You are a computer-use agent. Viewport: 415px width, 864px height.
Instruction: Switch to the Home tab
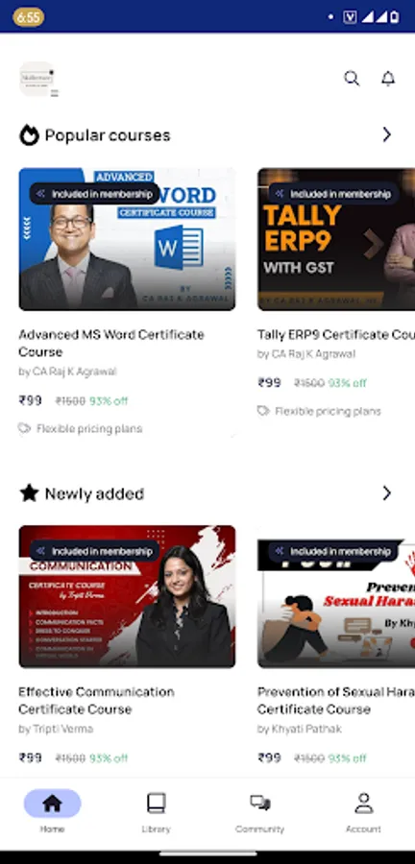click(x=53, y=811)
